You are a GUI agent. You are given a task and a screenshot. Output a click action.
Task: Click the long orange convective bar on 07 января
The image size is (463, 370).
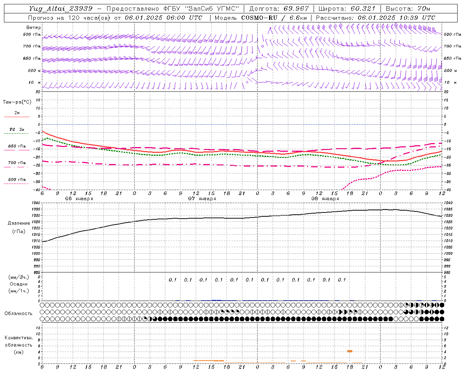tap(209, 360)
